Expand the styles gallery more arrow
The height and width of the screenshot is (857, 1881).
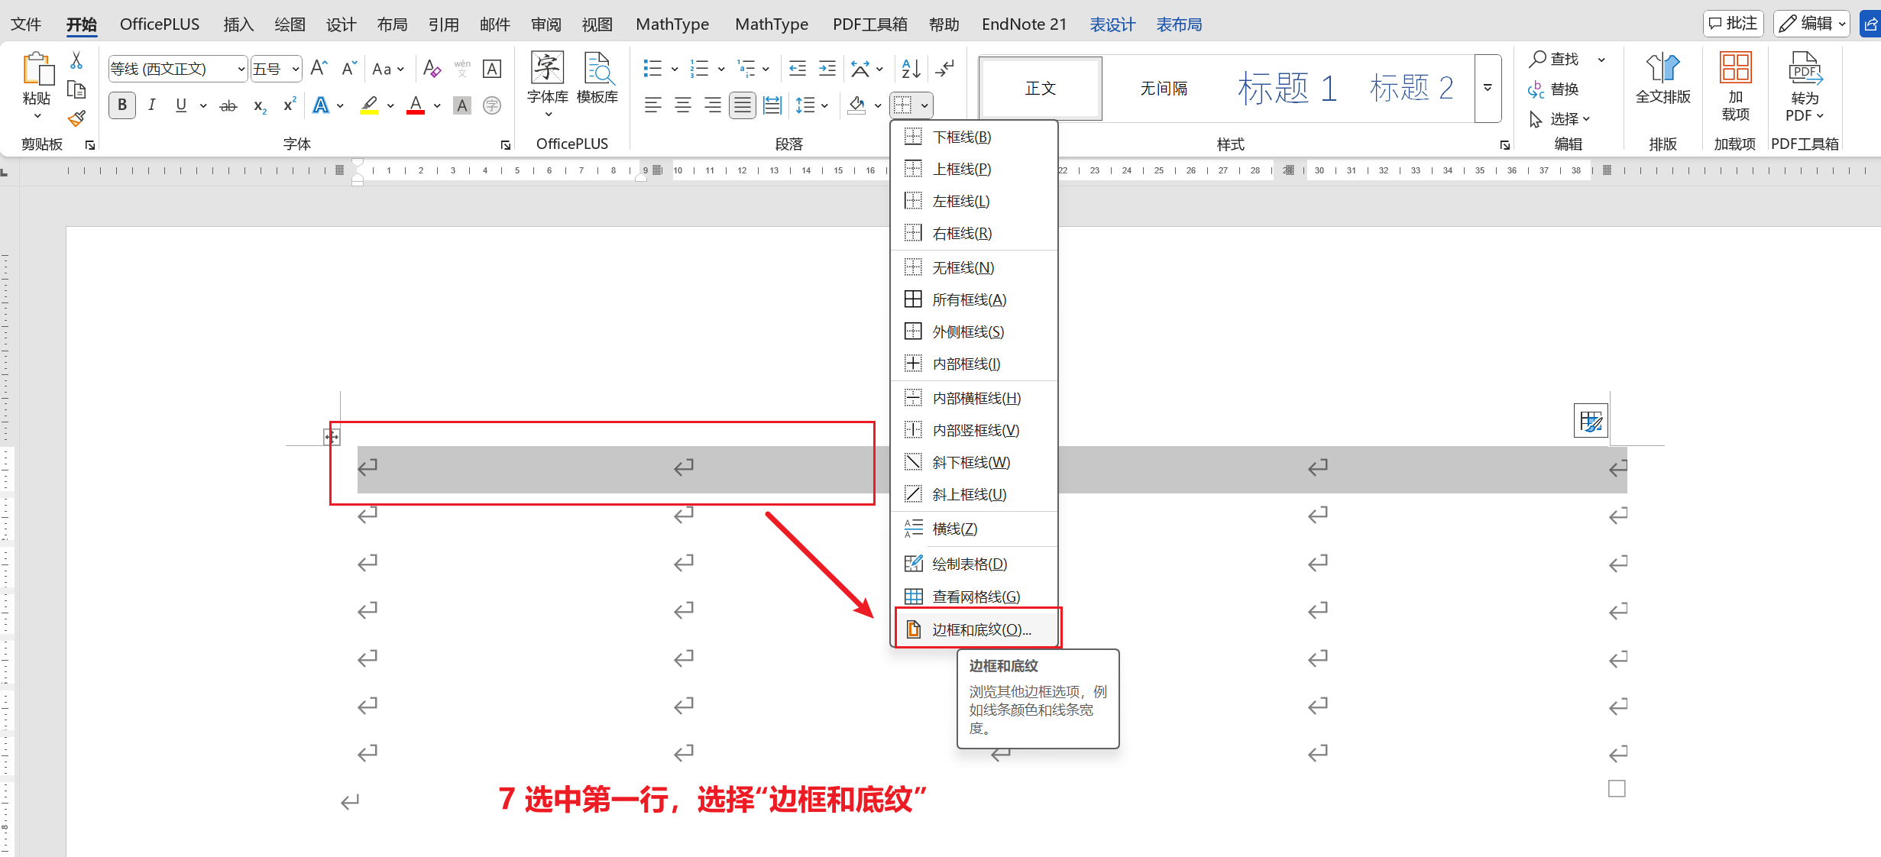click(1488, 88)
